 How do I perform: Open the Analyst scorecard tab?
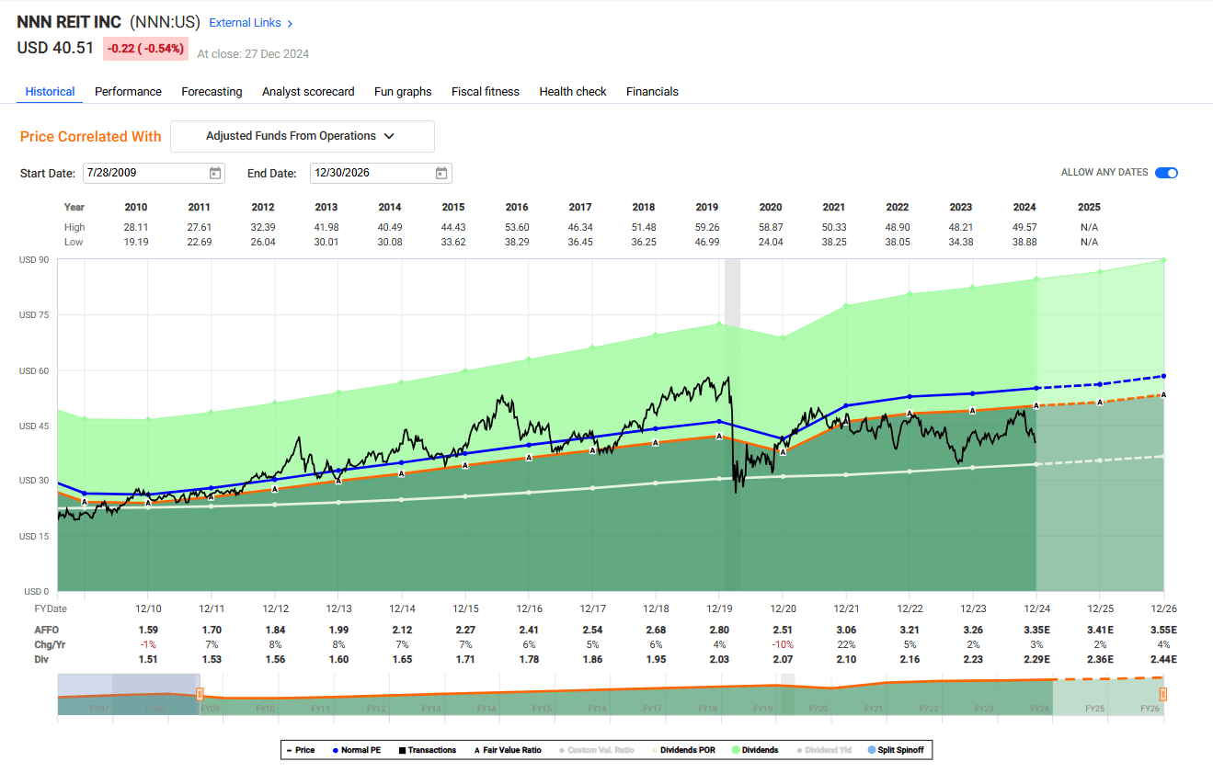pos(308,91)
